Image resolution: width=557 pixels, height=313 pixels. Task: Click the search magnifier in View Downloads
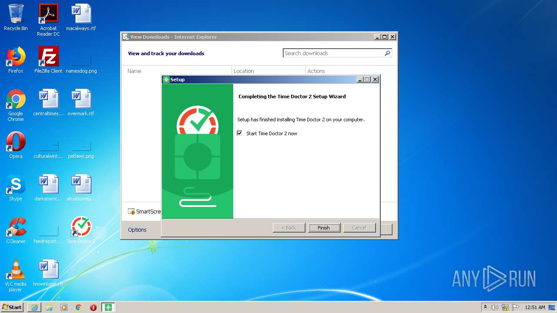coord(387,53)
